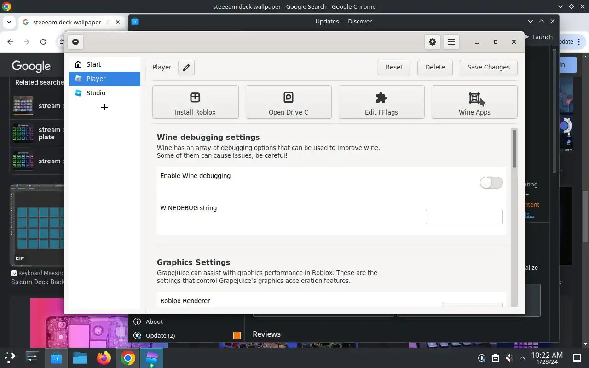Click the Launch button in Discover
The height and width of the screenshot is (368, 589).
click(x=538, y=37)
